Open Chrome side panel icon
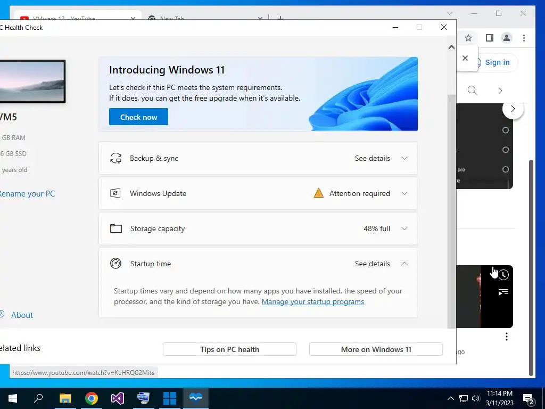Viewport: 545px width, 409px height. click(490, 38)
